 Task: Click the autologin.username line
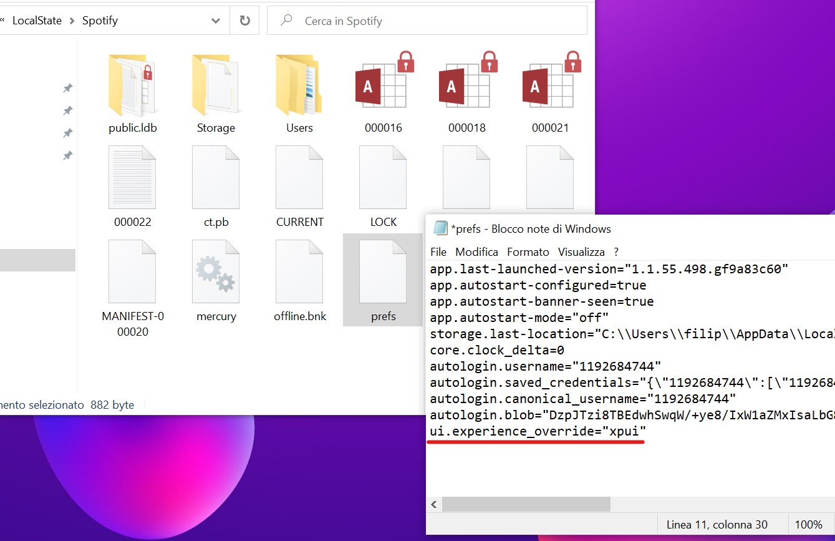[x=546, y=366]
